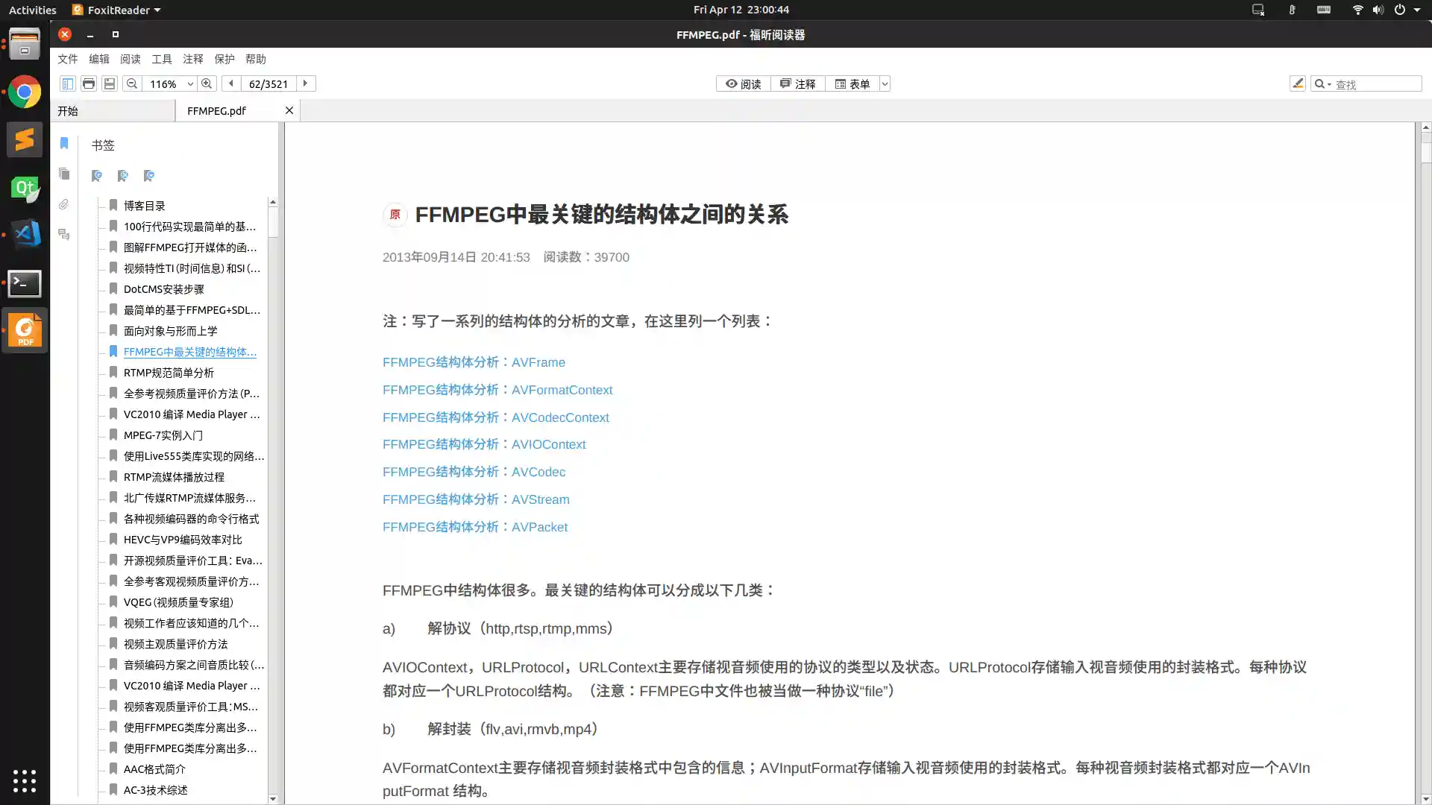
Task: Open the bookmarks panel icon
Action: [64, 143]
